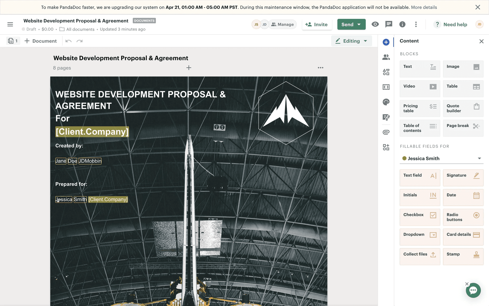Open the document section ellipsis menu

click(320, 68)
